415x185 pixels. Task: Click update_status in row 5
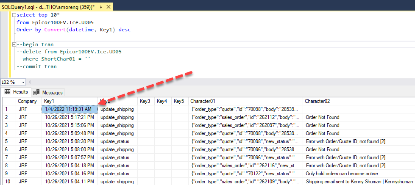pos(117,141)
